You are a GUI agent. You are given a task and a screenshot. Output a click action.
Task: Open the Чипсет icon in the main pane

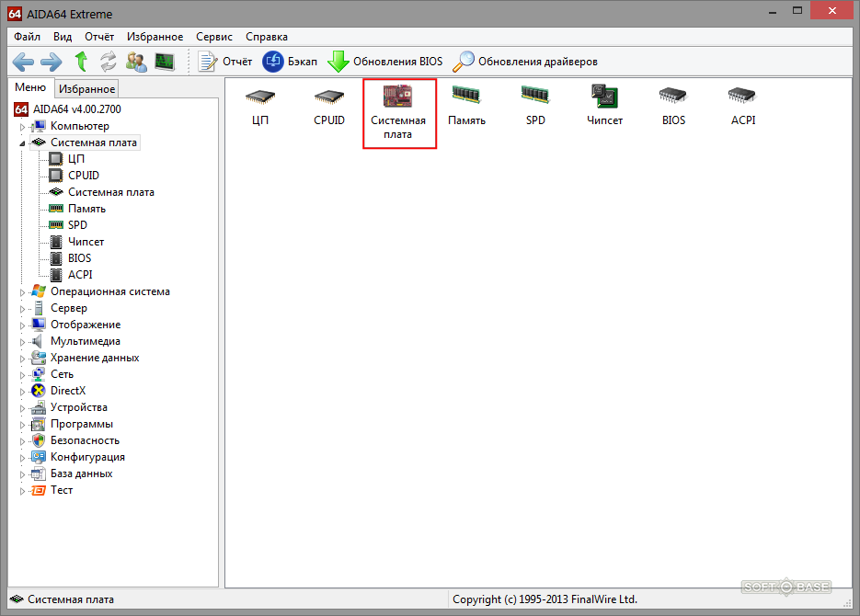pos(604,107)
